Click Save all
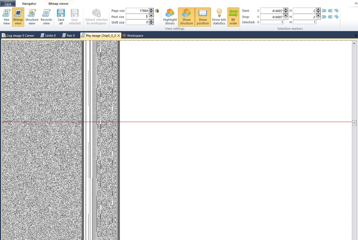This screenshot has height=240, width=358. pos(61,17)
